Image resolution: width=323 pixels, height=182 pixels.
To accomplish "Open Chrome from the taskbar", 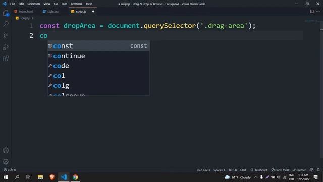I will (75, 177).
